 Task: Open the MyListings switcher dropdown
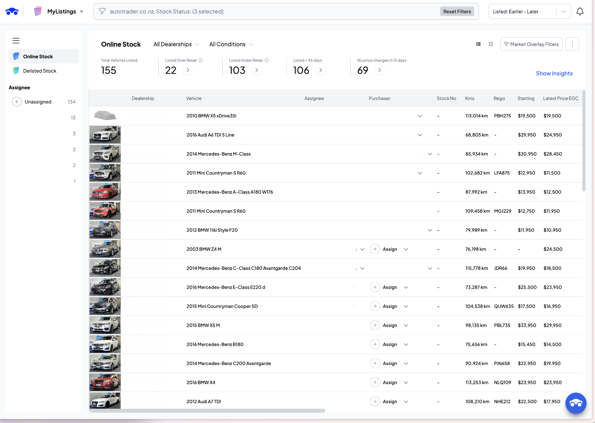[x=82, y=12]
